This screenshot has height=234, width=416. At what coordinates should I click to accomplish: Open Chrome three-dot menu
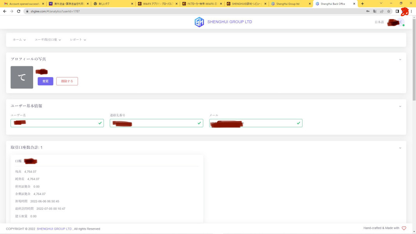tap(411, 11)
